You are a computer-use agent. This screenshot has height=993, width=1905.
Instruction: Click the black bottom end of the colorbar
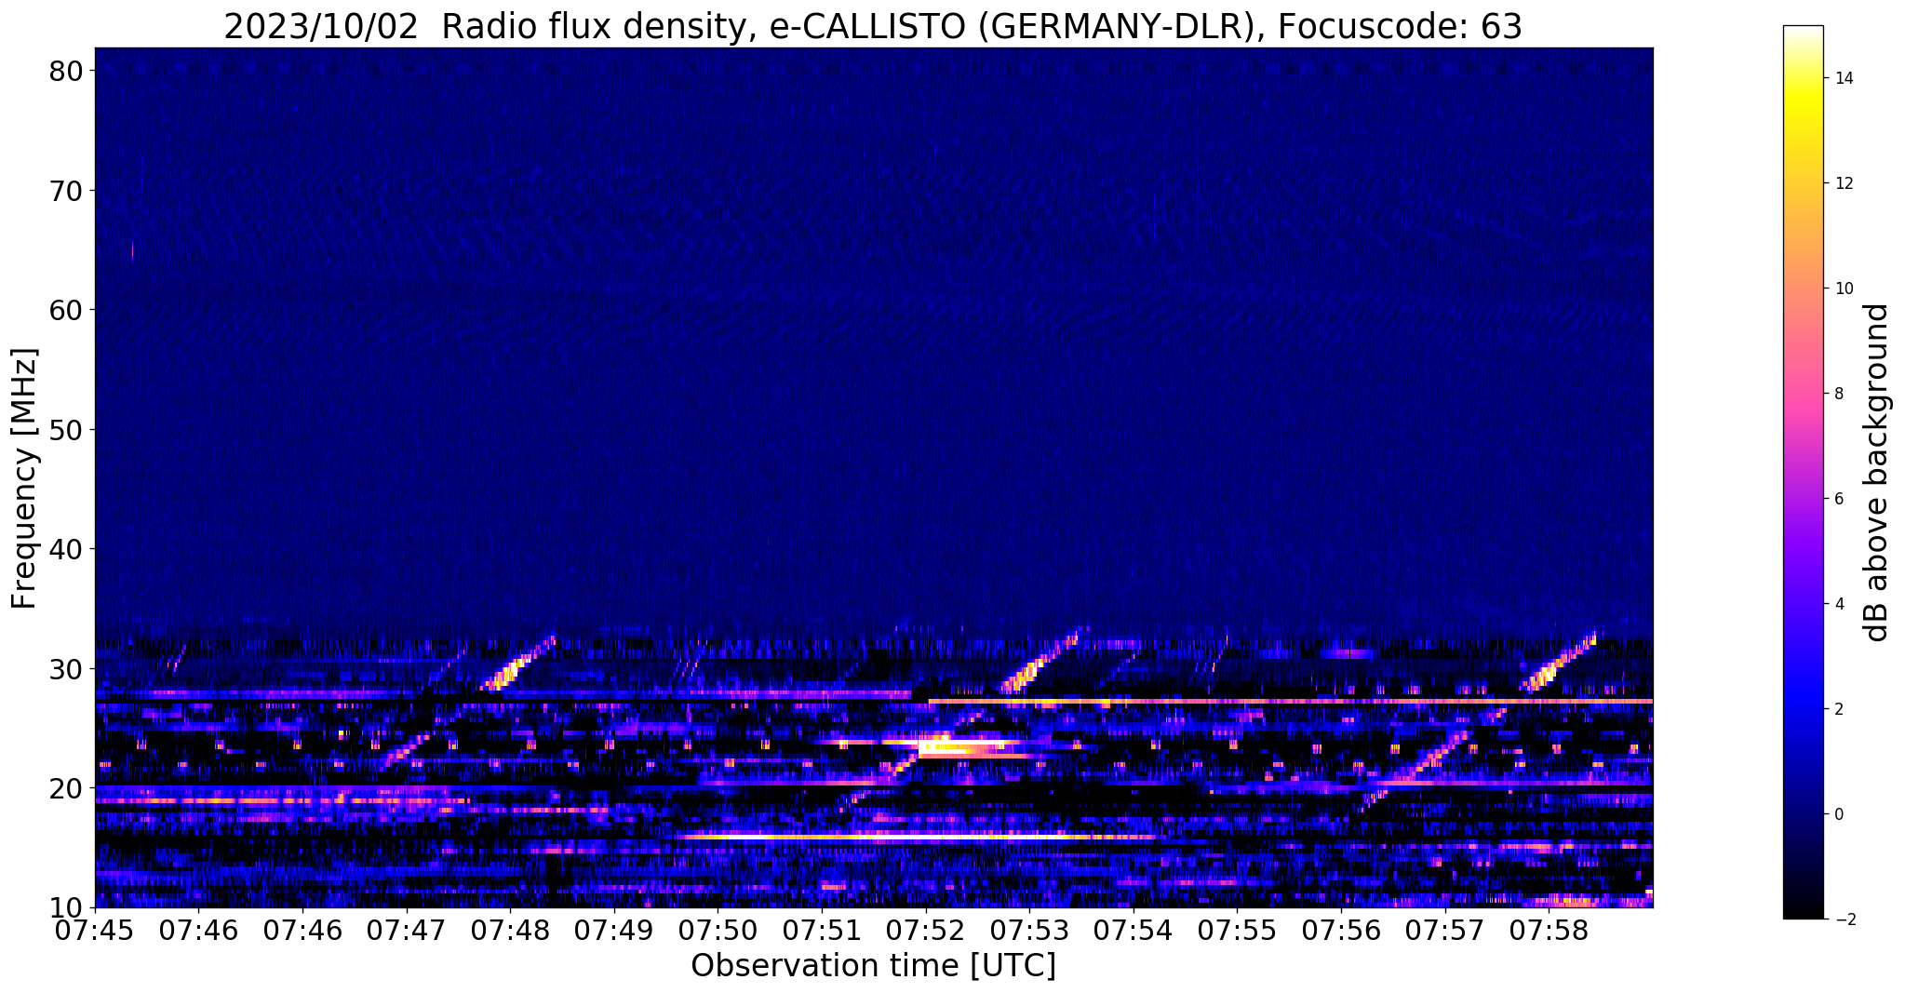coord(1803,910)
